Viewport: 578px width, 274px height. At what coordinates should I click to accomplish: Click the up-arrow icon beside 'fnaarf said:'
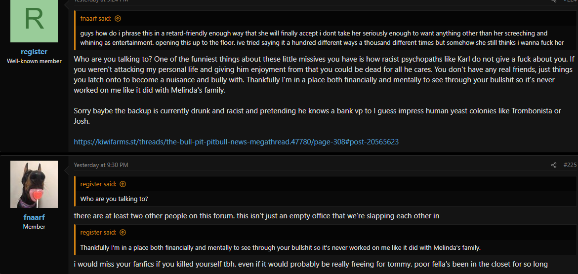pos(118,18)
